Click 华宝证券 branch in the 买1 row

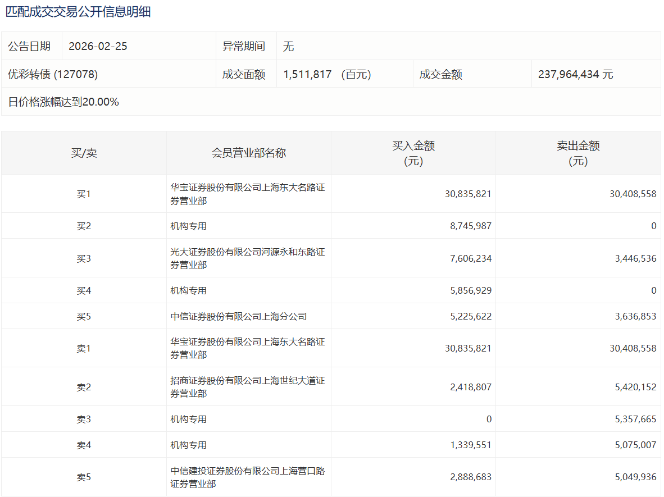coord(247,194)
